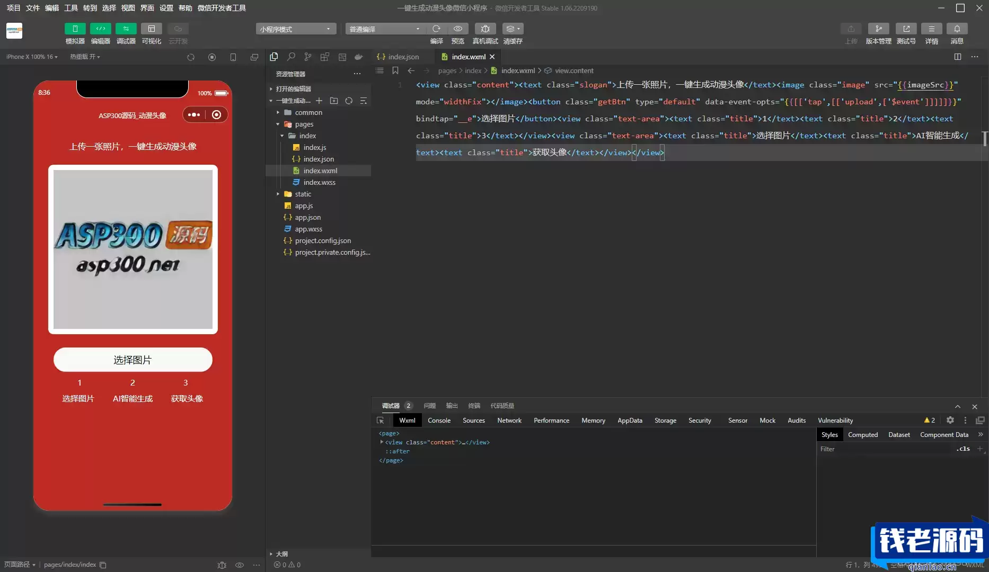Open the extensions sidebar icon
Image resolution: width=989 pixels, height=572 pixels.
tap(325, 57)
